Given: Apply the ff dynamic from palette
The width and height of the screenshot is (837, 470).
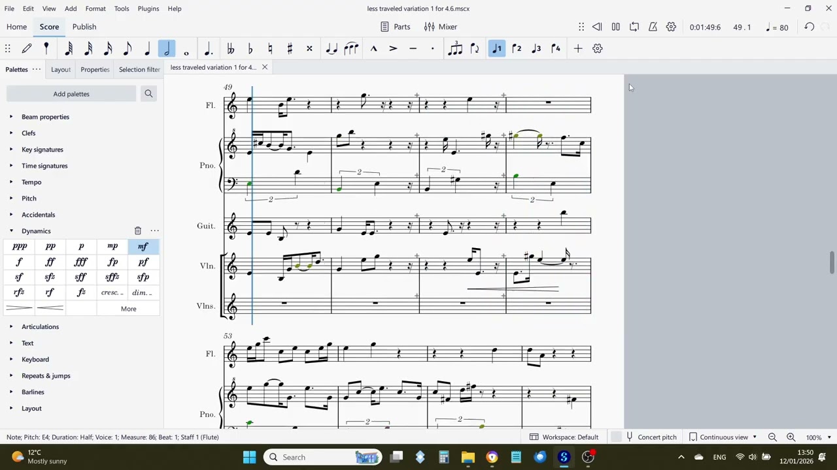Looking at the screenshot, I should coord(50,262).
